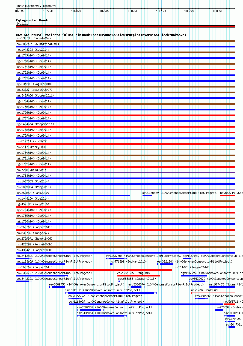Open variant nsv1048393 (Coe2014)
The width and height of the screenshot is (243, 346).
point(33,50)
